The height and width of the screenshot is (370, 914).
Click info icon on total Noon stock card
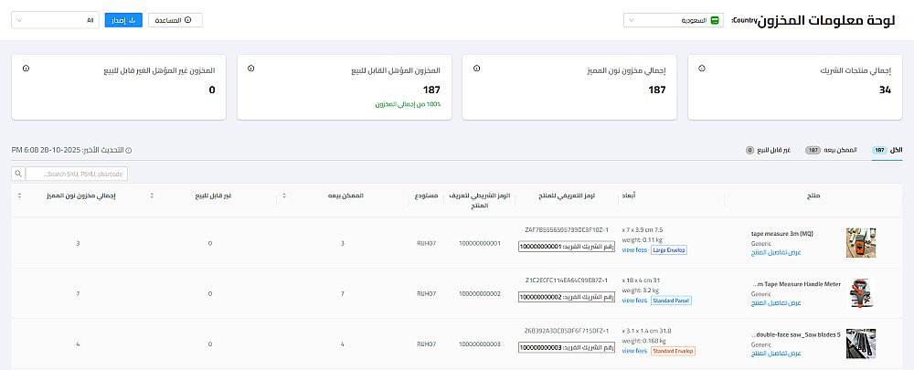[476, 69]
